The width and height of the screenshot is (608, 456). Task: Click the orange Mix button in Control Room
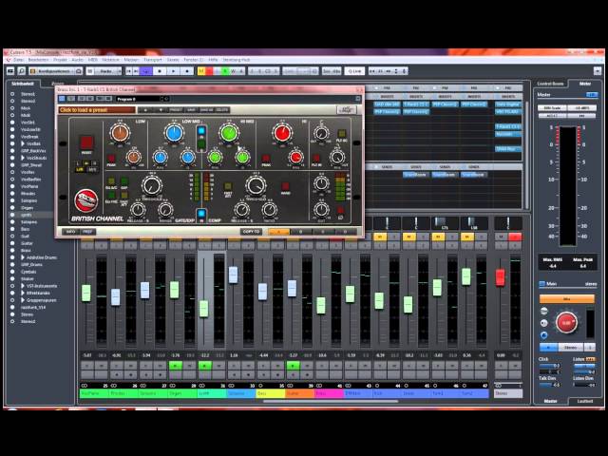tap(566, 298)
